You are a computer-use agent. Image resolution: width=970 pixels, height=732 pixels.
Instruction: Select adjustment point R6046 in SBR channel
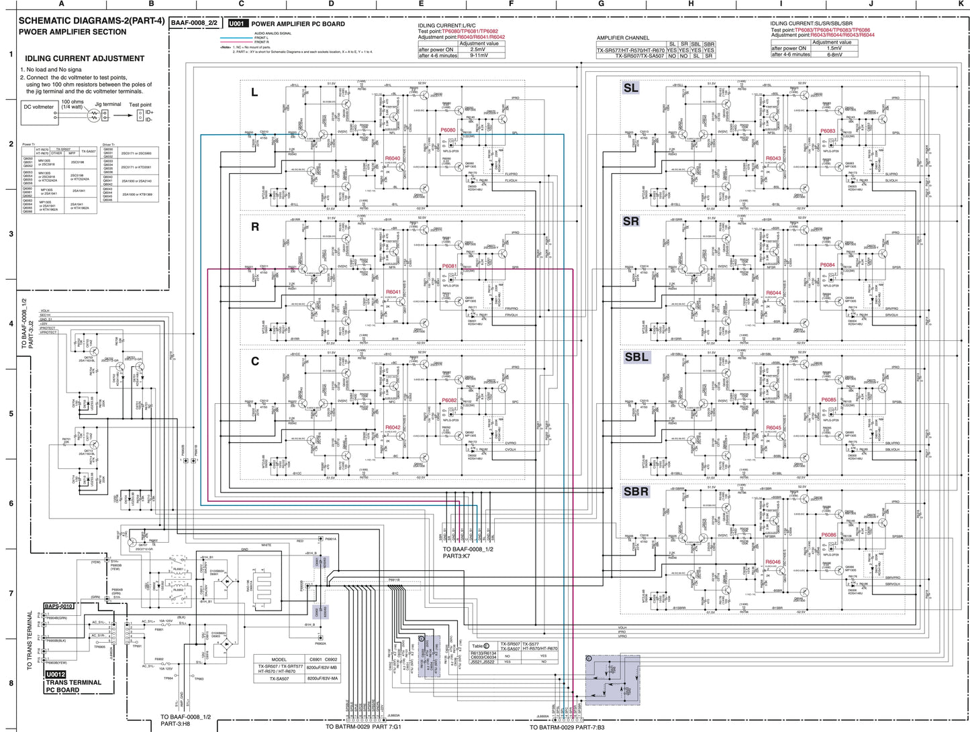[773, 562]
